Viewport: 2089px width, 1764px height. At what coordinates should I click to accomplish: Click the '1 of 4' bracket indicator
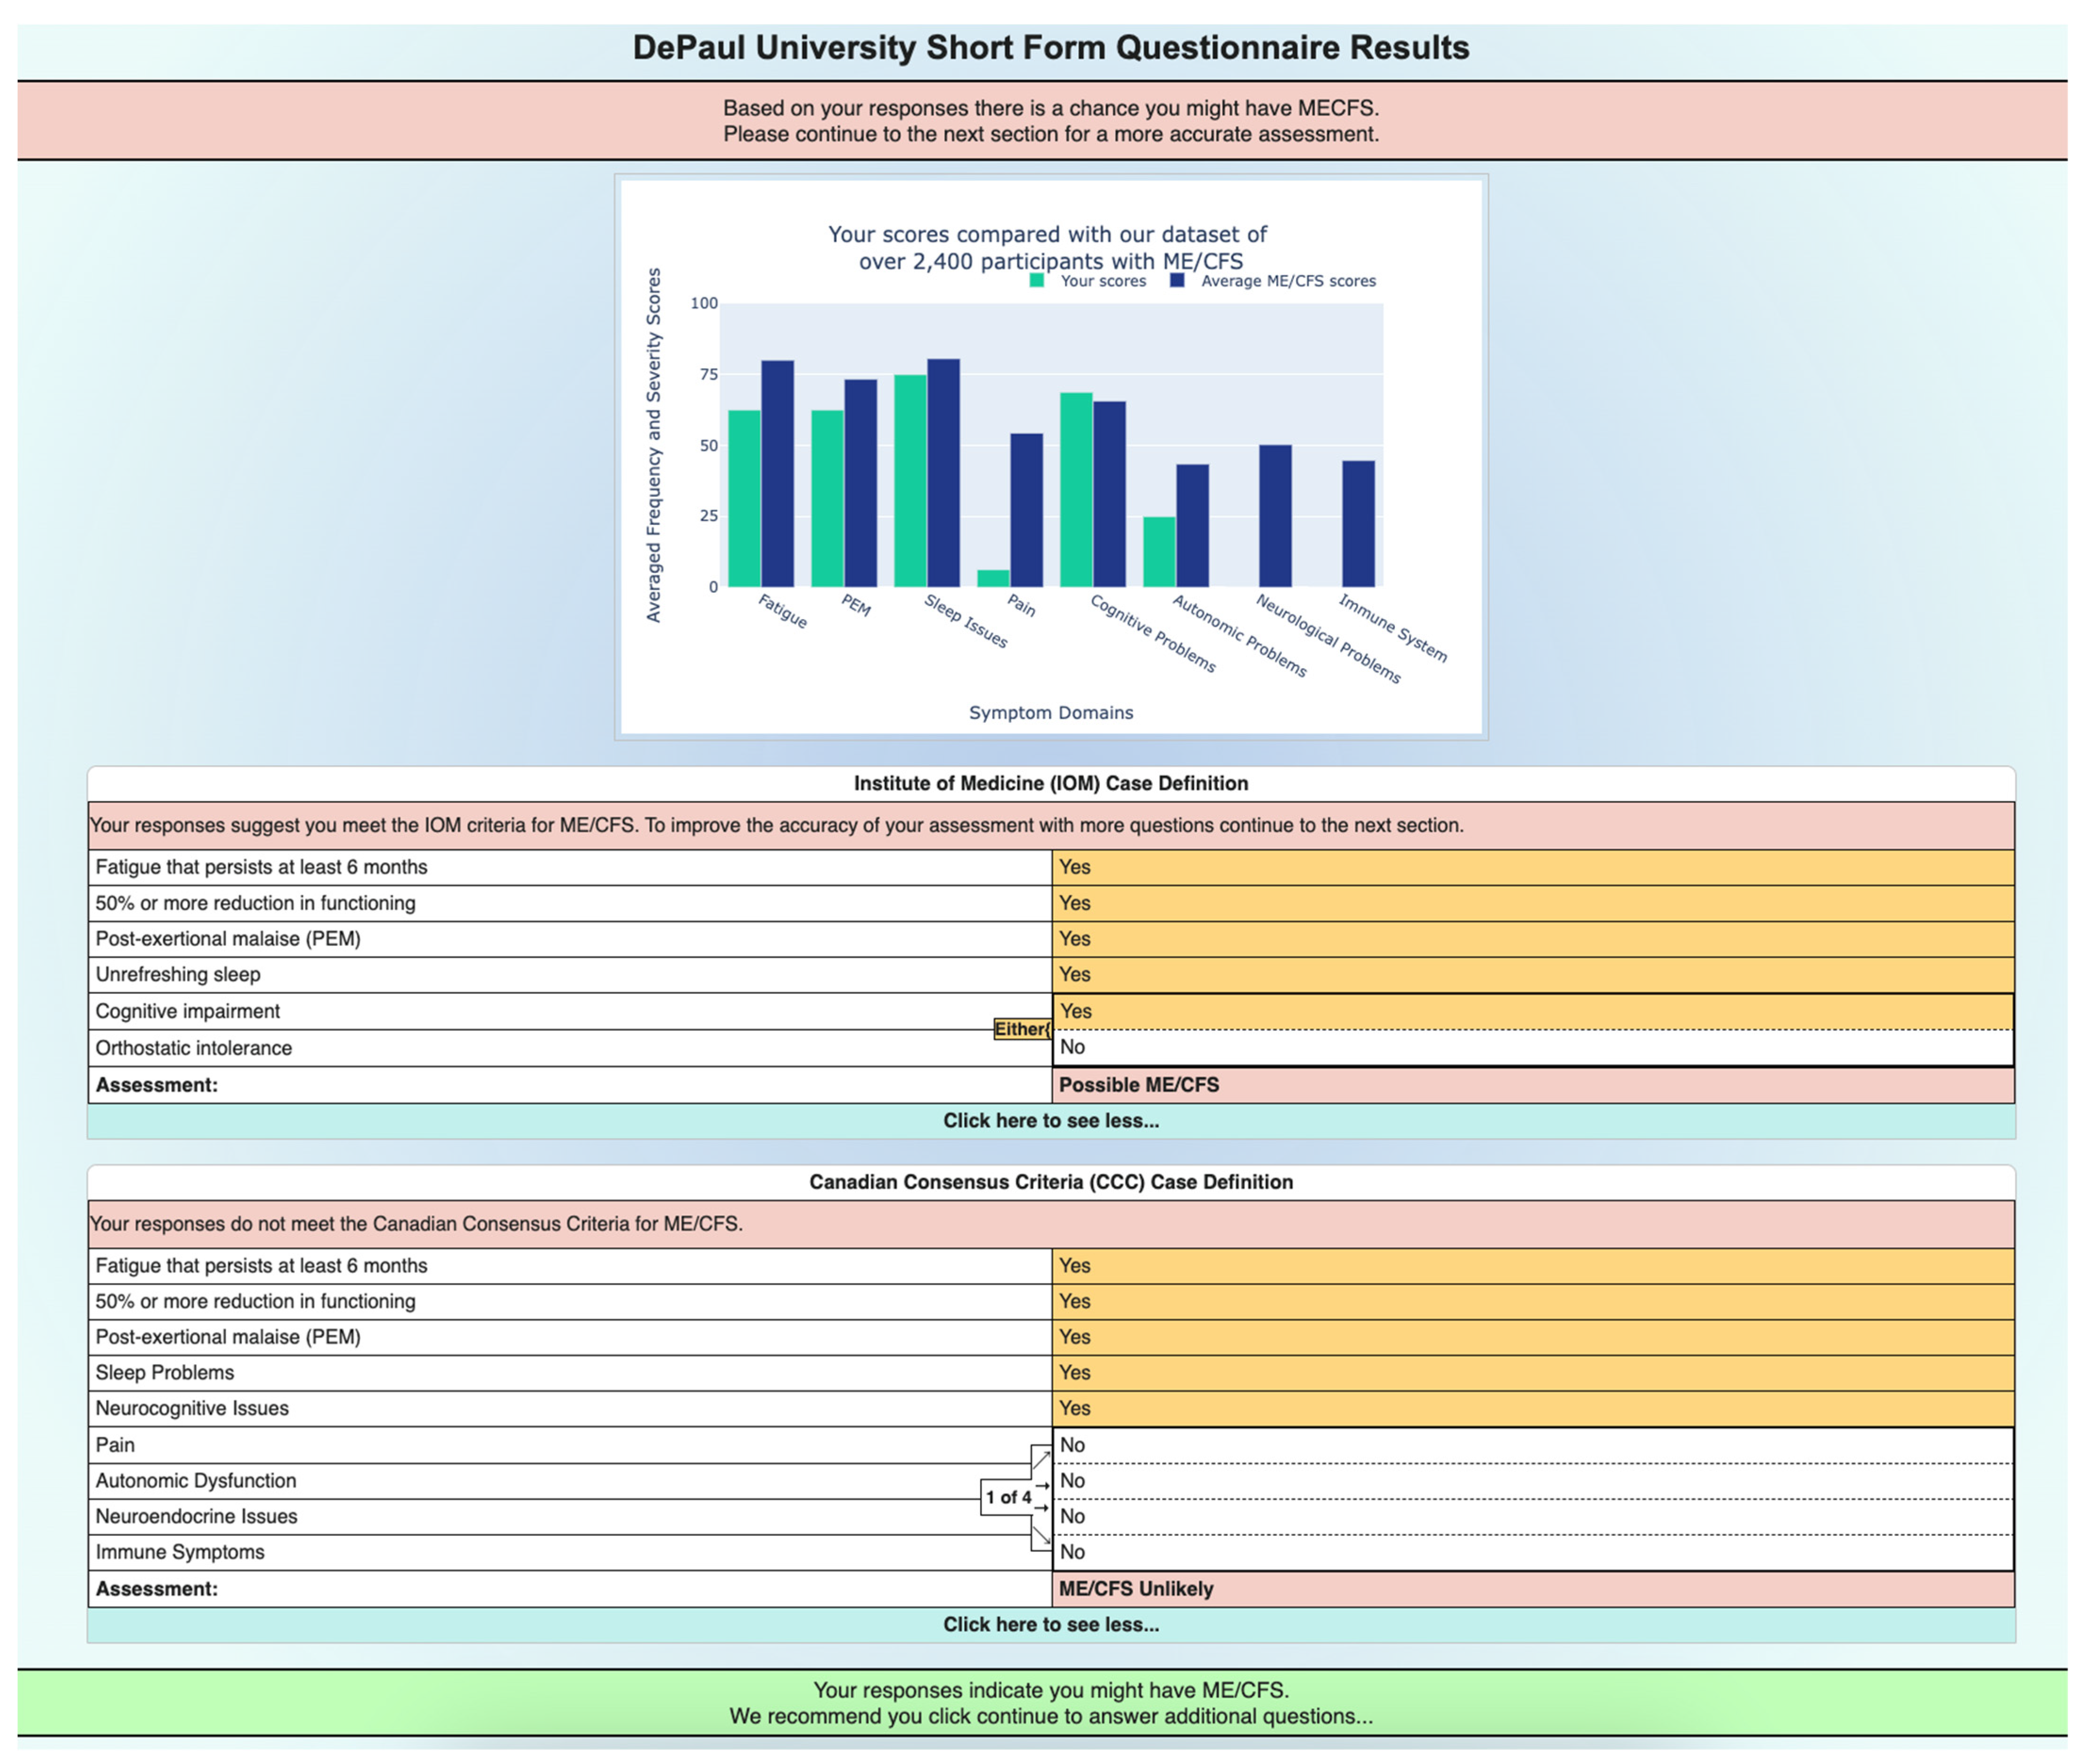pos(1007,1497)
